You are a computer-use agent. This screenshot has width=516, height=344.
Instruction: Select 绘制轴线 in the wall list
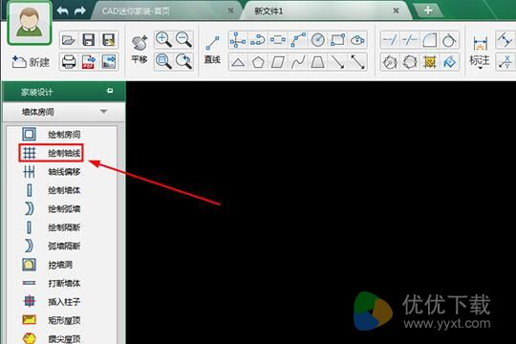pyautogui.click(x=52, y=153)
